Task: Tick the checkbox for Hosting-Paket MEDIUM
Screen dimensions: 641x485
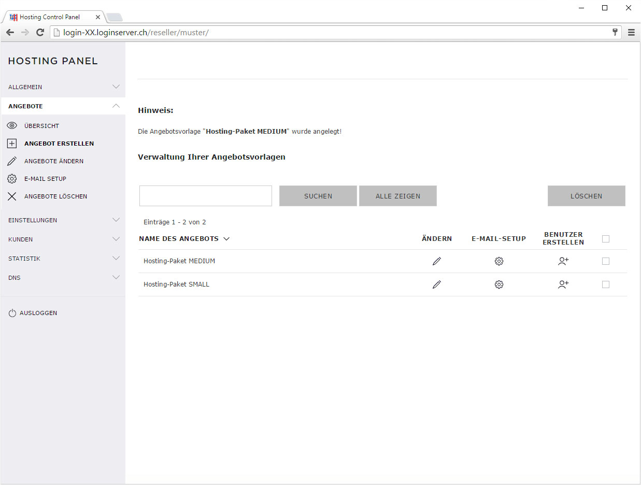Action: coord(606,261)
